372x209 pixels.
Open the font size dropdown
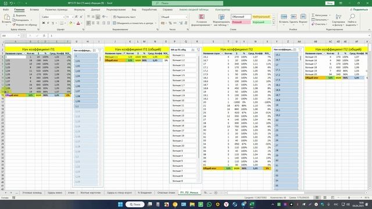[72, 17]
